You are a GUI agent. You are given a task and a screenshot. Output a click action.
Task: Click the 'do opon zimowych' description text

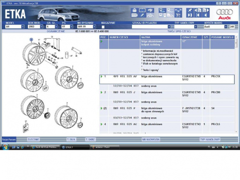[x=153, y=111]
